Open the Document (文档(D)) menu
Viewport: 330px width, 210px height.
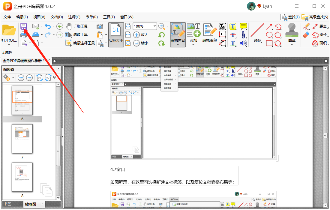(57, 17)
